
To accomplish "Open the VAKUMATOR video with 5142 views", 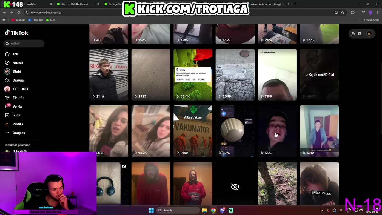I will 193,131.
